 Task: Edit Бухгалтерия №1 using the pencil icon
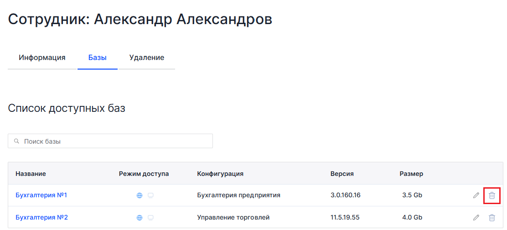(x=476, y=195)
